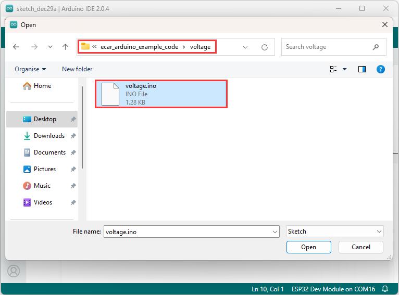The height and width of the screenshot is (295, 399).
Task: Open recent locations chevron beside forward arrow
Action: click(51, 47)
